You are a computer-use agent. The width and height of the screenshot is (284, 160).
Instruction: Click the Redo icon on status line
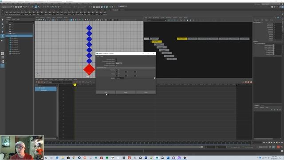coord(26,7)
